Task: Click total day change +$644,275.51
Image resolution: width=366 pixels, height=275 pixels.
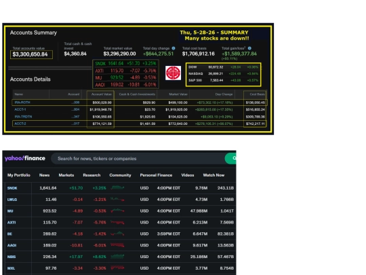Action: (x=158, y=54)
